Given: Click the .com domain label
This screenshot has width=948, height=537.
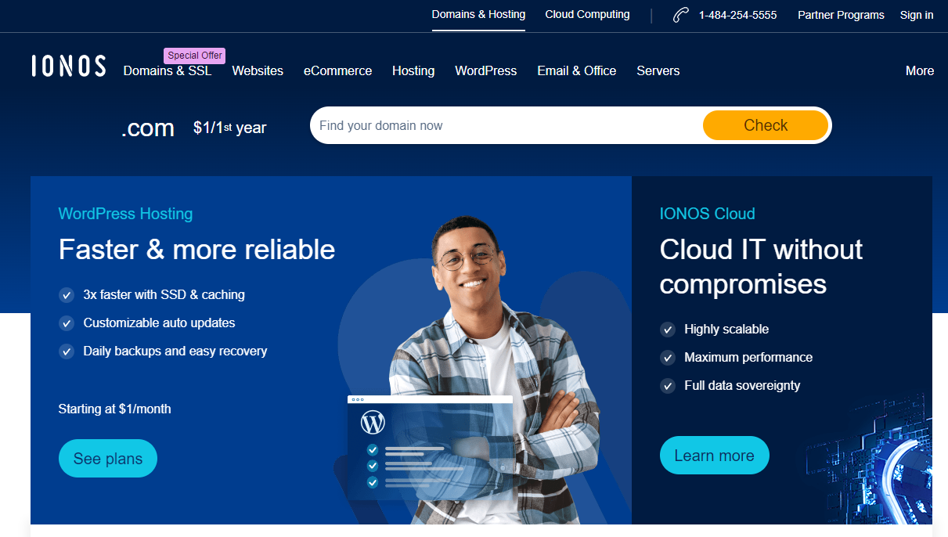Looking at the screenshot, I should click(x=148, y=128).
